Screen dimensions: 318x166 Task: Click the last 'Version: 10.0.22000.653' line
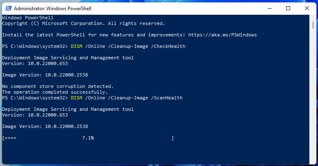coord(35,115)
